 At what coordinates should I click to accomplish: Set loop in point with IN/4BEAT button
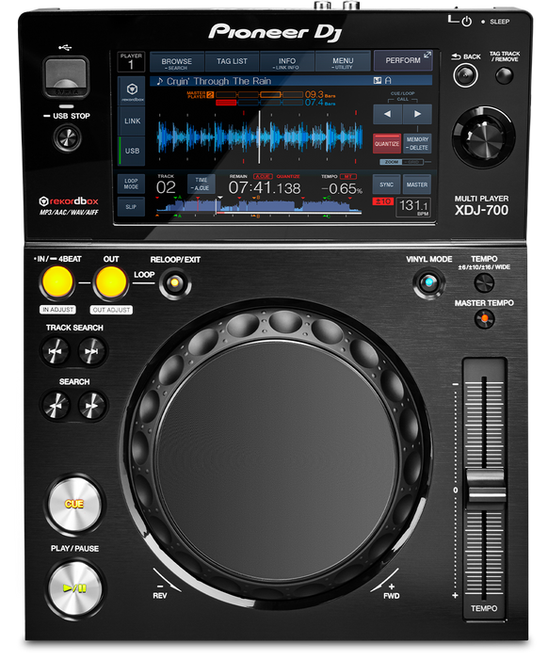pos(57,282)
